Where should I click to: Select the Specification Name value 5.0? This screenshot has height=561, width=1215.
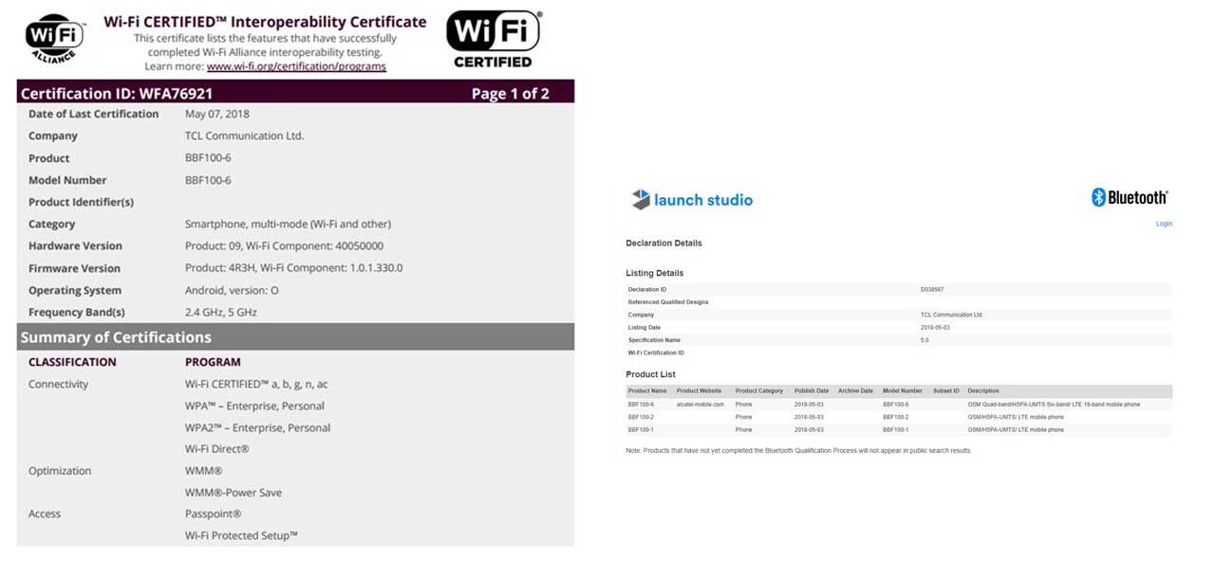[925, 339]
